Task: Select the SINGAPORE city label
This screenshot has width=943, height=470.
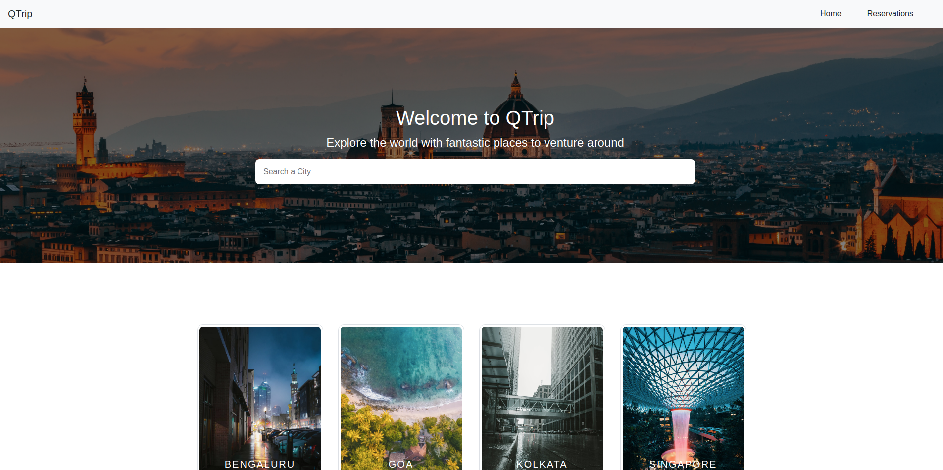Action: tap(683, 464)
